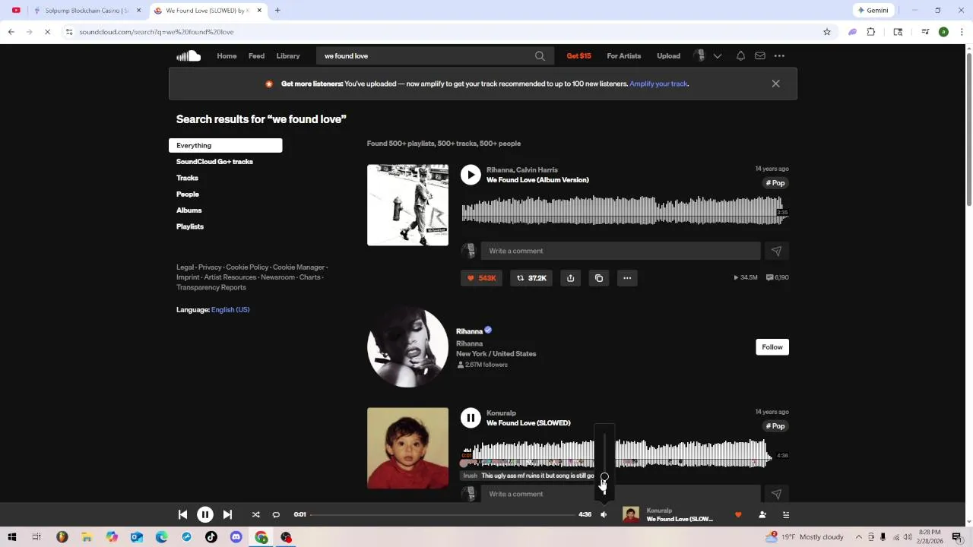Click the search magnifier icon
The image size is (973, 547).
point(540,55)
